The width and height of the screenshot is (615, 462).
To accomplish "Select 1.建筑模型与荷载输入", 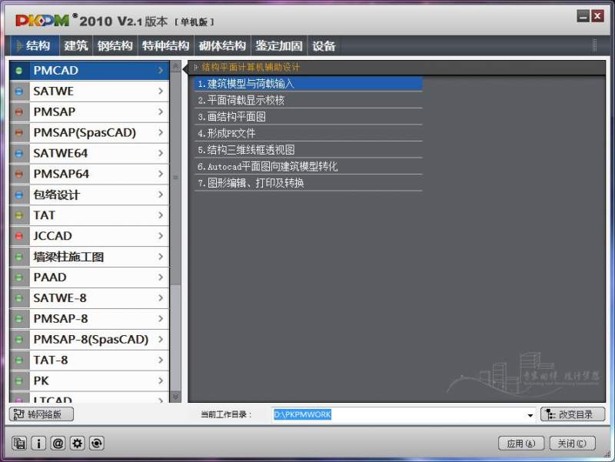I will pyautogui.click(x=308, y=84).
